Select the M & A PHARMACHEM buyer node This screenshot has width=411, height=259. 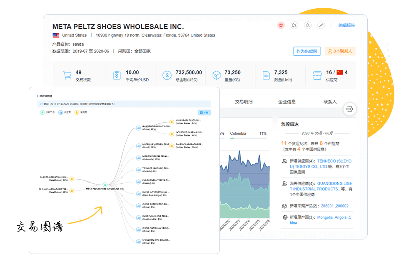coord(72,191)
